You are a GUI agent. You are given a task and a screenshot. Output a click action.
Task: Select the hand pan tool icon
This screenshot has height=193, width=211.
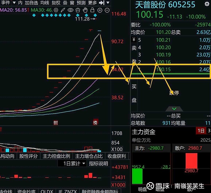tap(85, 10)
